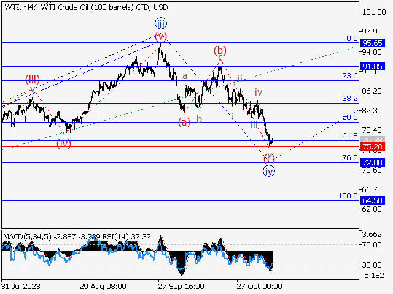
Task: Click the gray wave 'b' label
Action: pyautogui.click(x=199, y=119)
